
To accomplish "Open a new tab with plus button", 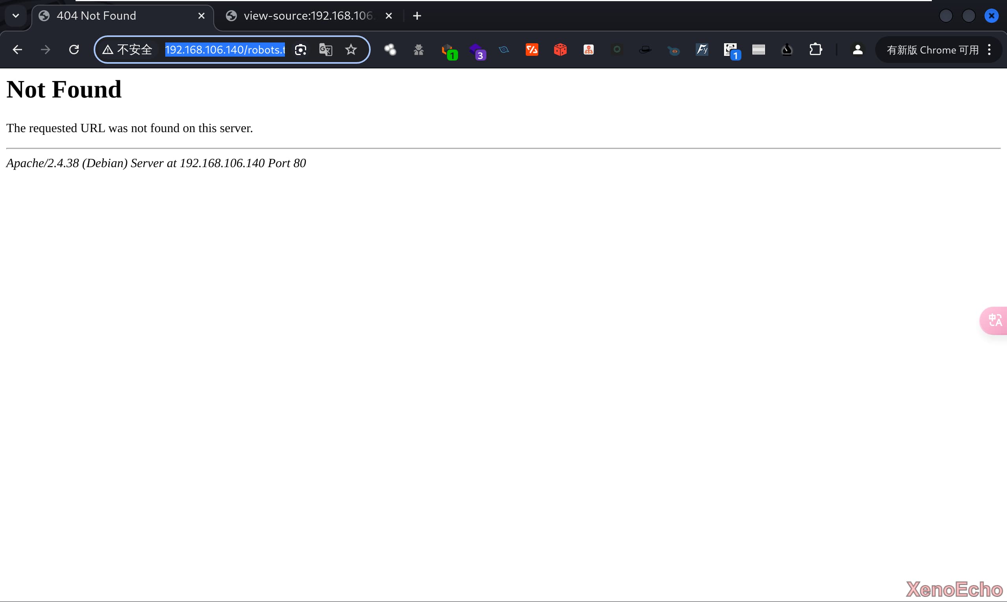I will (417, 16).
